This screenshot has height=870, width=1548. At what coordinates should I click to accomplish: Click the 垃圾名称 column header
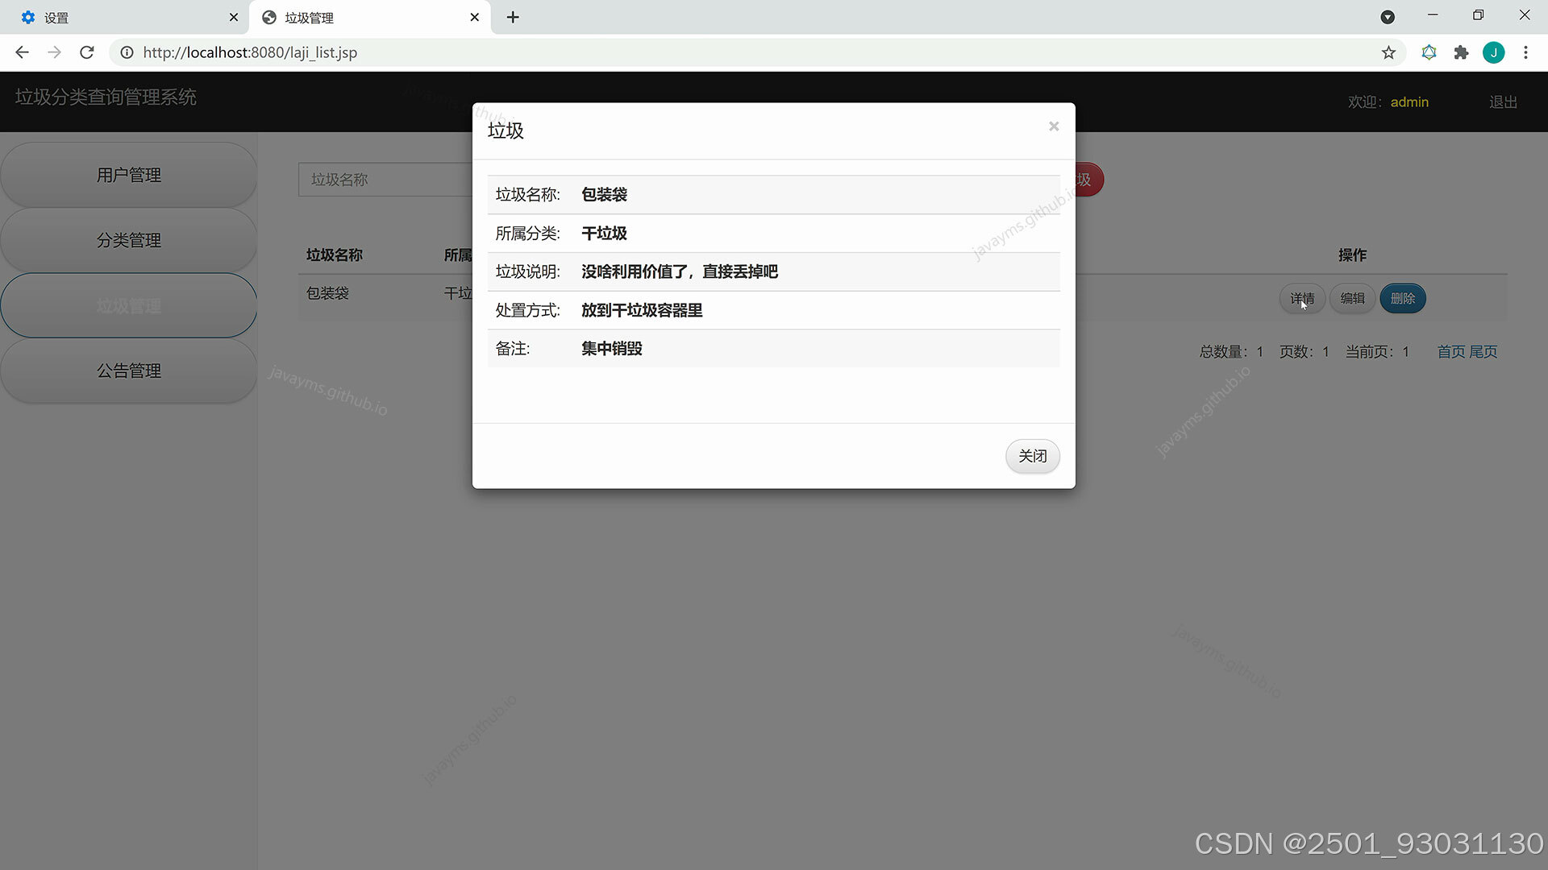point(335,255)
